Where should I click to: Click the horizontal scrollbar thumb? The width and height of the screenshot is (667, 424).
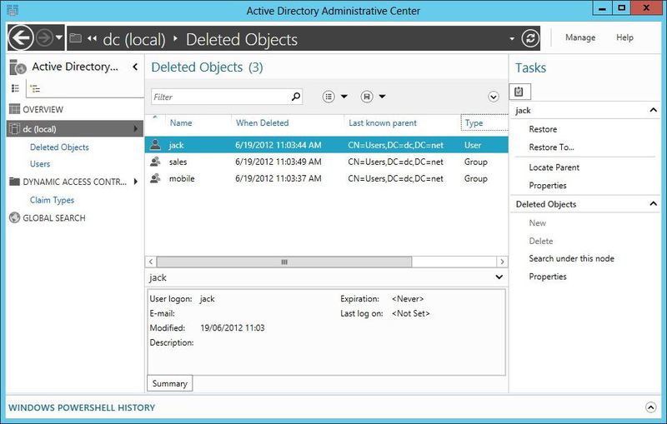pos(284,262)
